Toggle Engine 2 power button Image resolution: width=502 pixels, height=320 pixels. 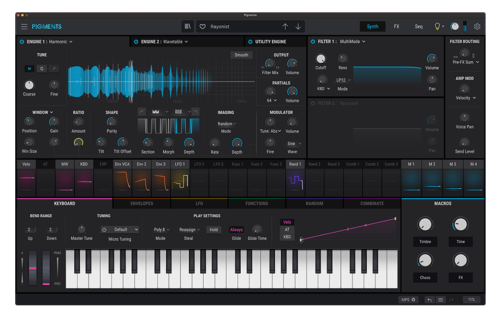point(136,42)
